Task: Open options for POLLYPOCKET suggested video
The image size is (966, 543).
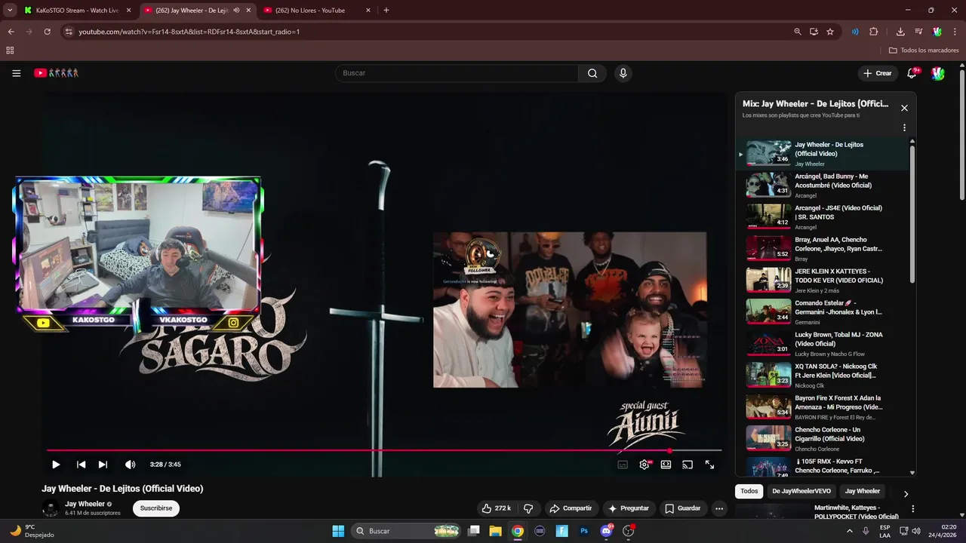Action: pos(912,509)
